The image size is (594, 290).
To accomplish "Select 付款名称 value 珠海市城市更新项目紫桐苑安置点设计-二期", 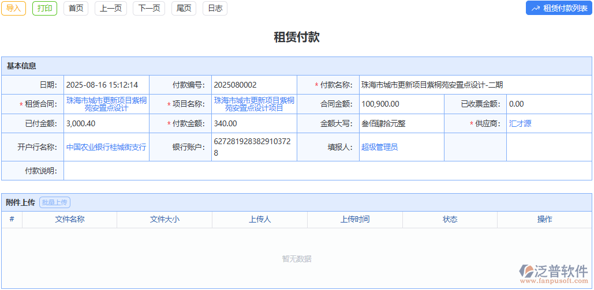I will click(x=432, y=85).
